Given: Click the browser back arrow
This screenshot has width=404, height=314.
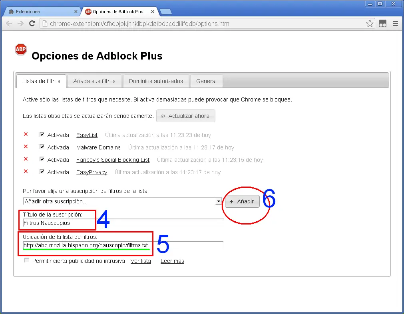Looking at the screenshot, I should (x=9, y=24).
